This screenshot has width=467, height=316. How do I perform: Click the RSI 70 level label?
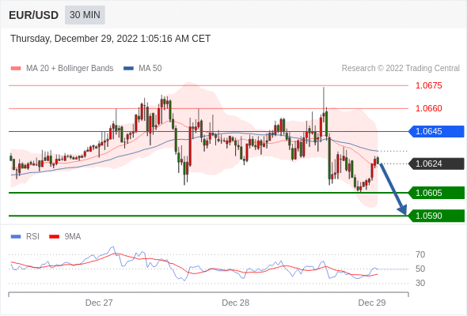pyautogui.click(x=420, y=254)
